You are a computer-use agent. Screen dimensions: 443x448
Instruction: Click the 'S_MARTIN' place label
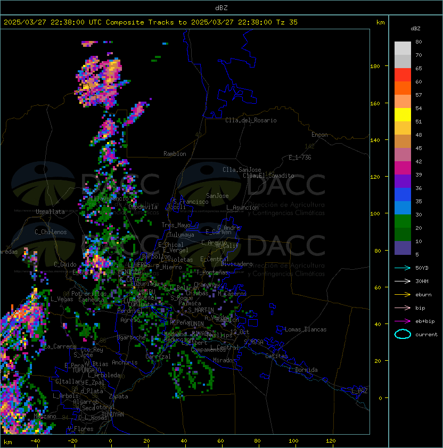(x=201, y=310)
